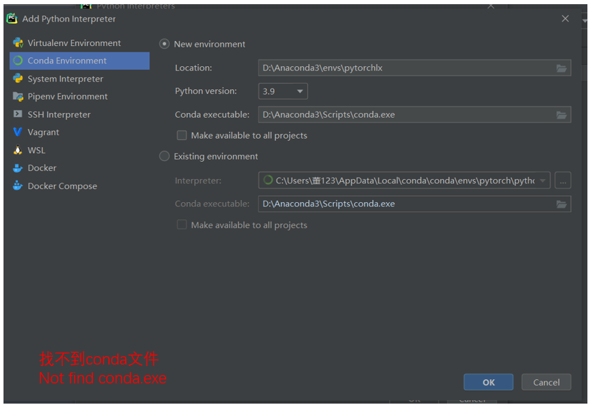
Task: Select the Pipenv Environment option
Action: point(68,96)
